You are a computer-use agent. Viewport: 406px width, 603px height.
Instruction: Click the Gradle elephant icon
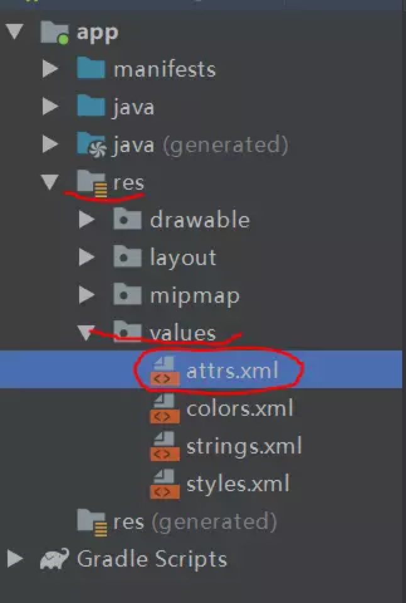(x=55, y=558)
